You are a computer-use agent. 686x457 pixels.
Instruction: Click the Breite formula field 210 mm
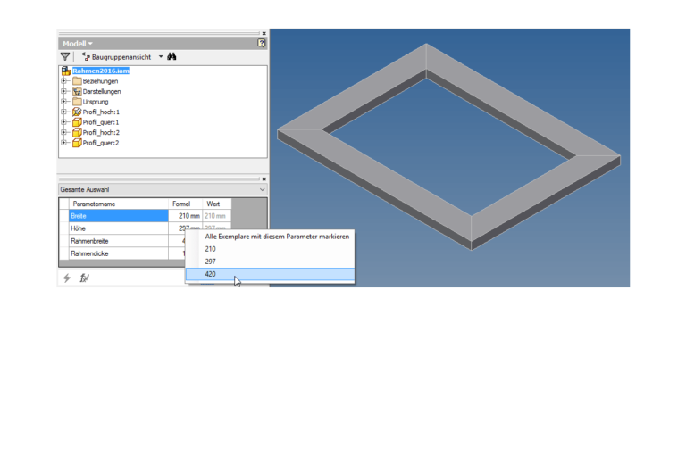point(186,216)
